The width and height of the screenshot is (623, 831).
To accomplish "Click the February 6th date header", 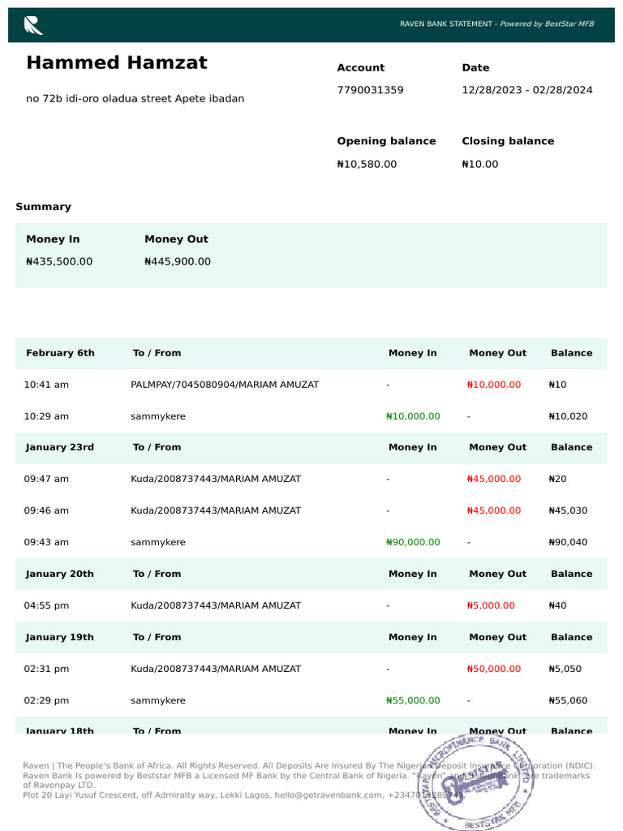I will 60,353.
